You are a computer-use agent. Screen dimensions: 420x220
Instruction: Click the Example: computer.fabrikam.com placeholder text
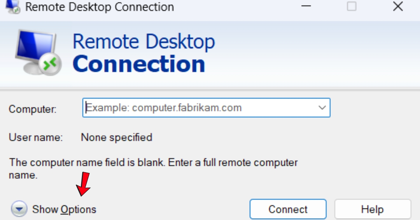(164, 108)
